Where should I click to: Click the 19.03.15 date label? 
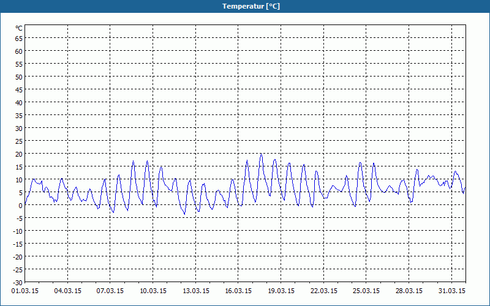pyautogui.click(x=281, y=291)
